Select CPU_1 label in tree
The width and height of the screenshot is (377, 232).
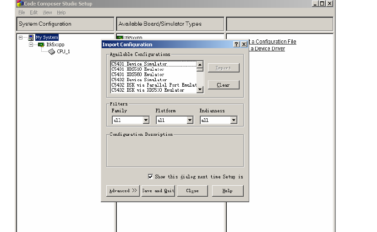[64, 51]
